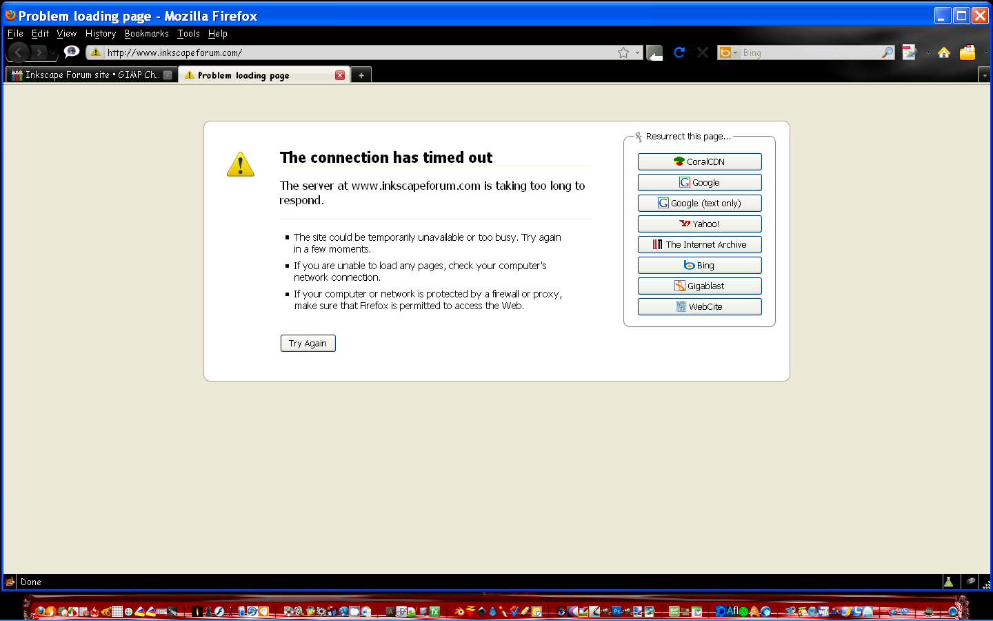This screenshot has width=993, height=621.
Task: Open the File menu
Action: tap(15, 33)
